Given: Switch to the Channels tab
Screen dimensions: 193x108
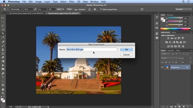Looking at the screenshot, I should [171, 50].
